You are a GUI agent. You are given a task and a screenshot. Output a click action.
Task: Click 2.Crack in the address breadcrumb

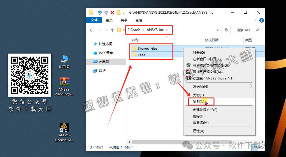point(134,30)
